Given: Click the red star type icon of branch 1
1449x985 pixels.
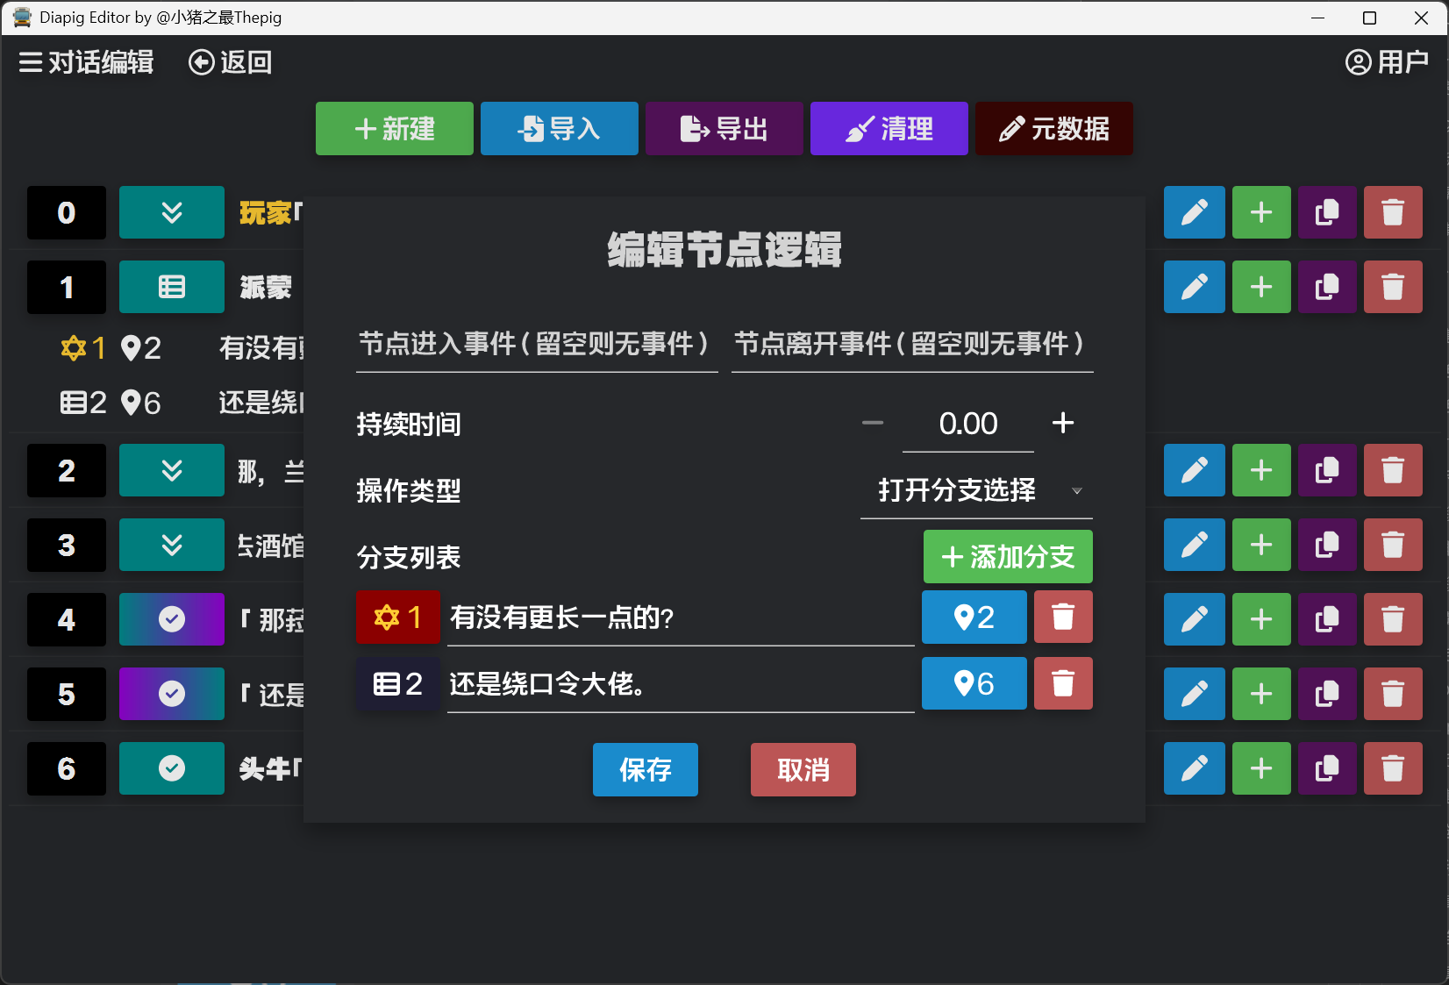Looking at the screenshot, I should [397, 617].
